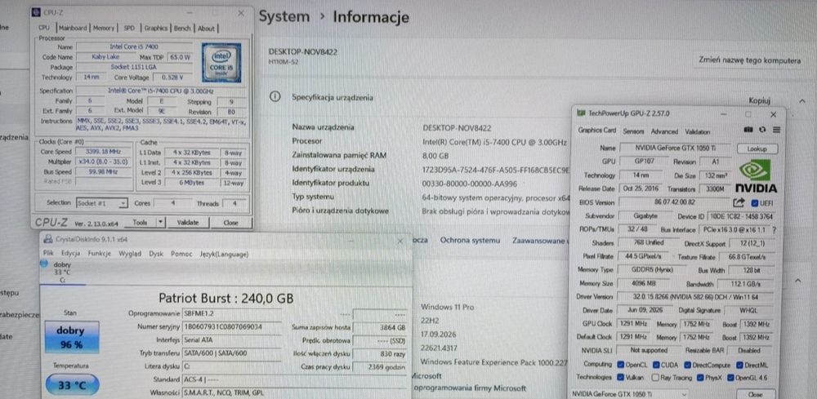The height and width of the screenshot is (399, 817).
Task: Click the 33 °C temperature button
Action: point(71,385)
